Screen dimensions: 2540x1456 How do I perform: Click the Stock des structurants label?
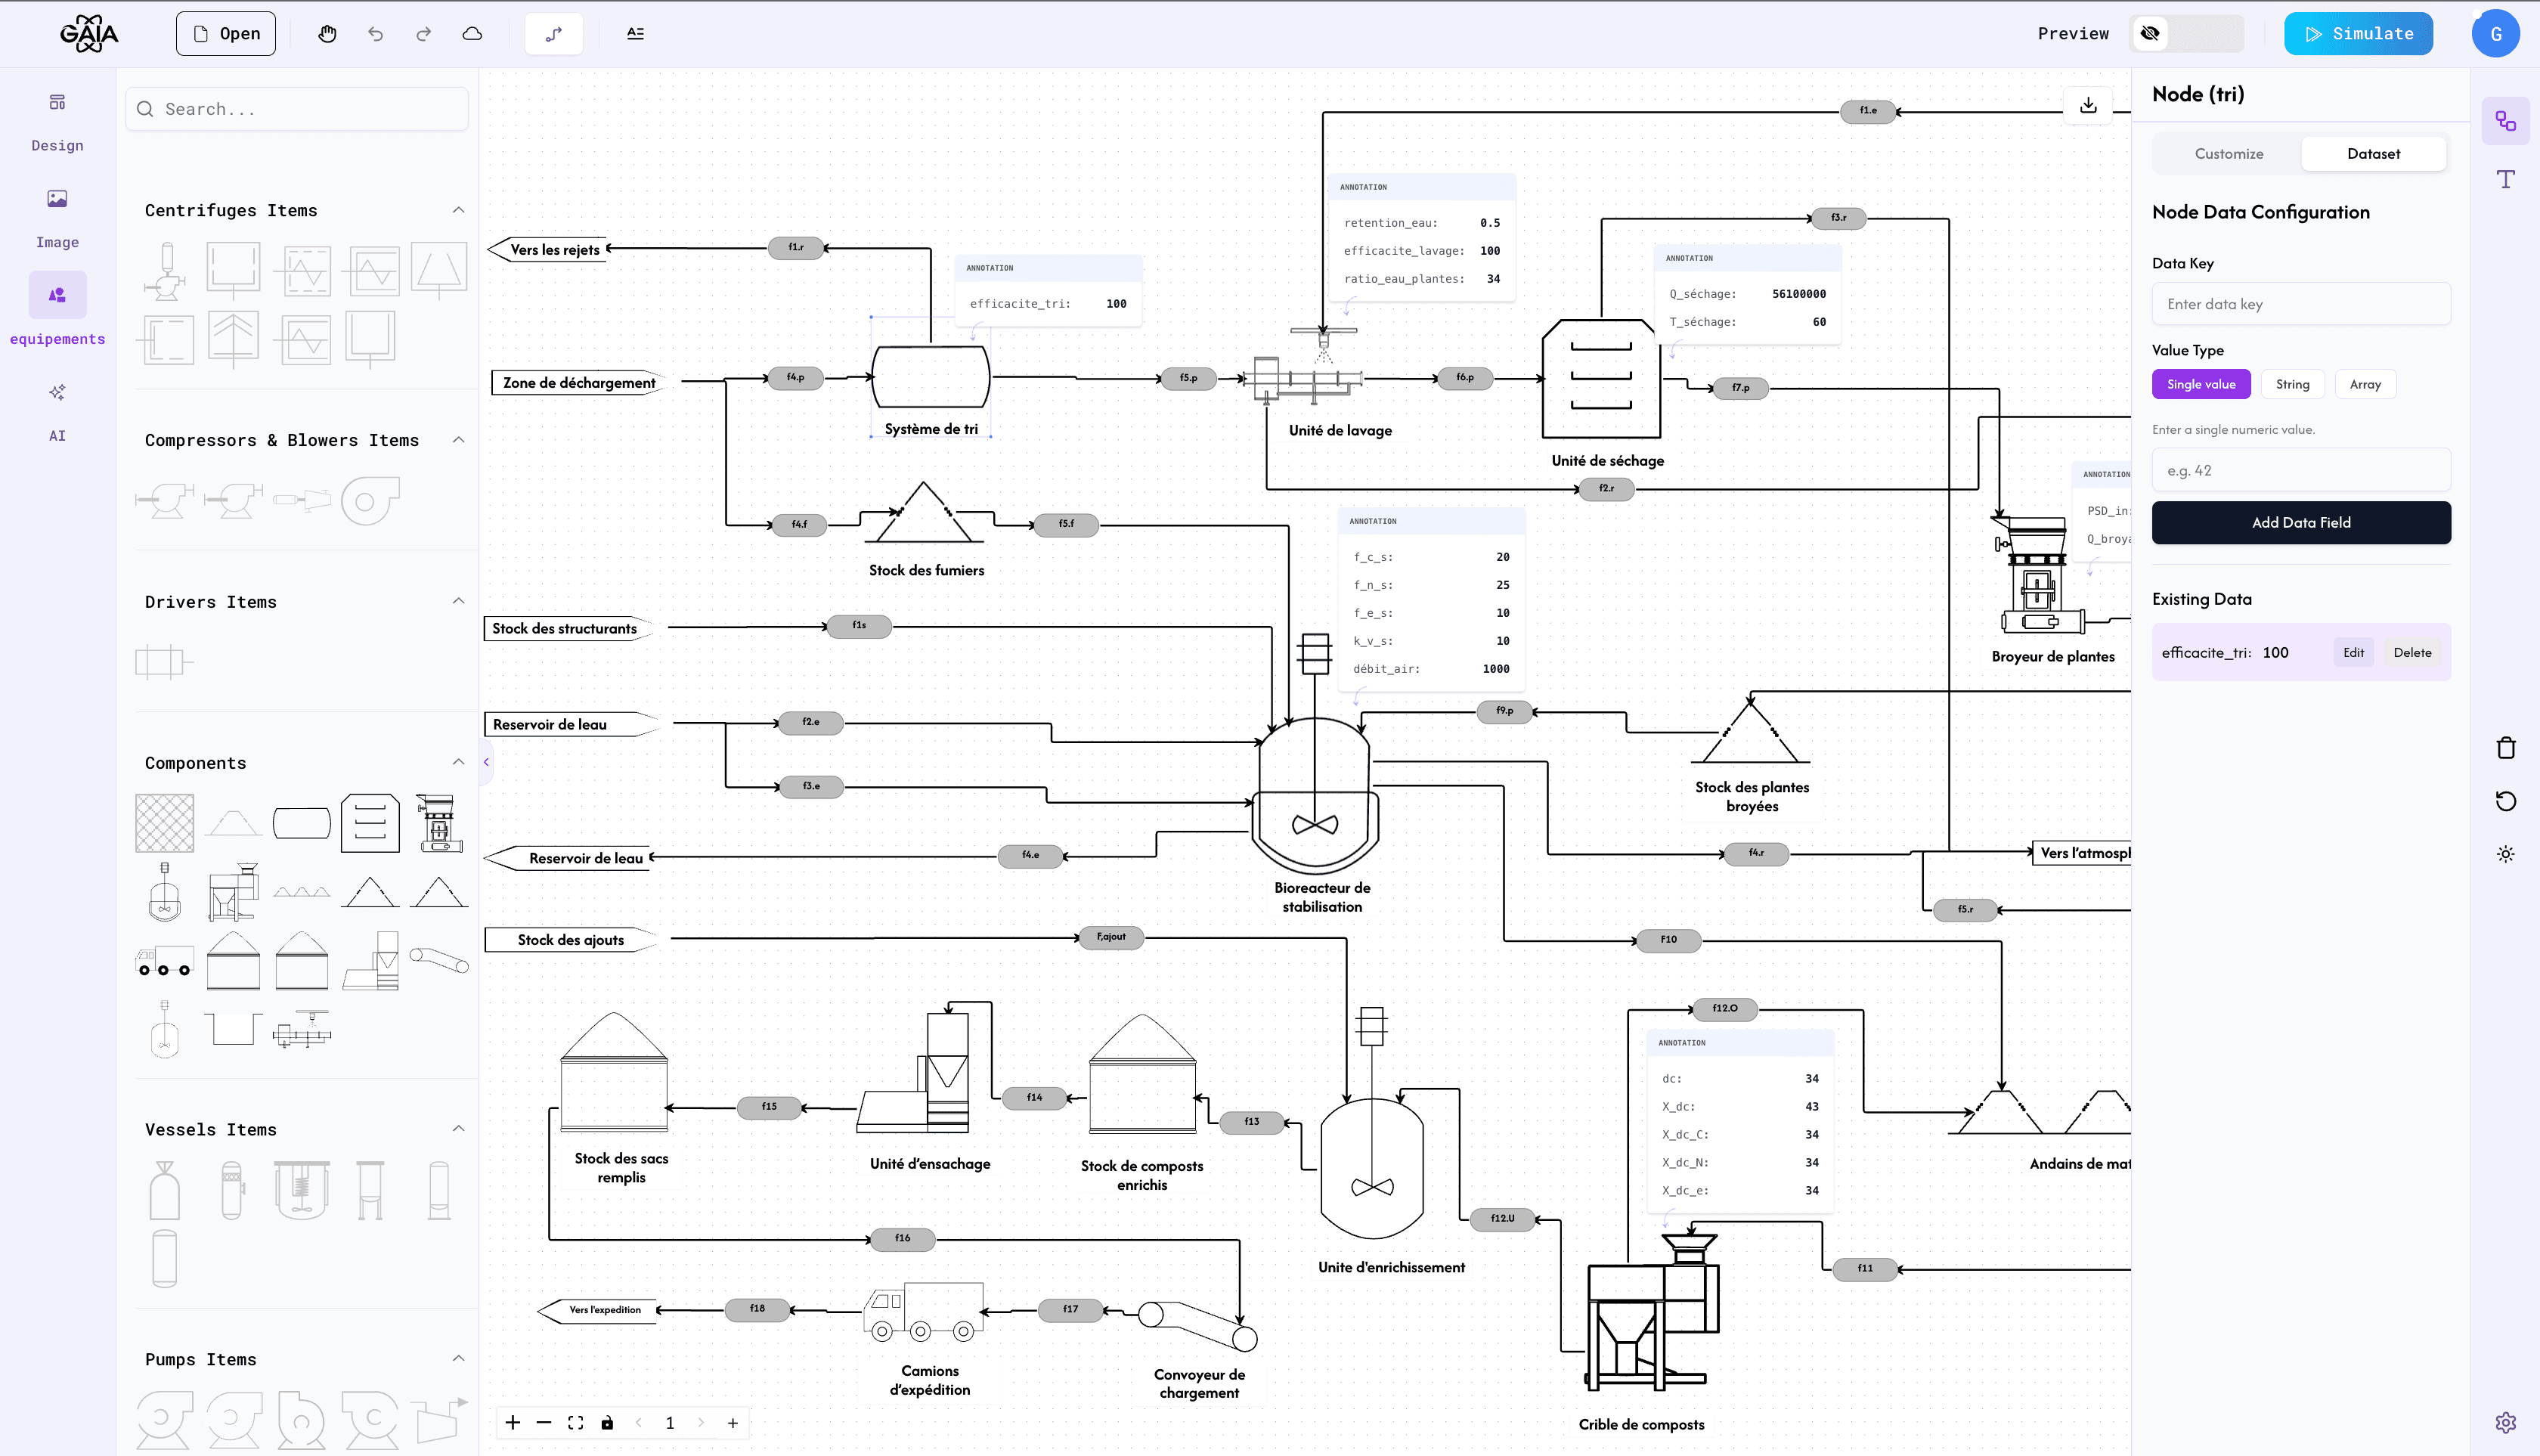[x=564, y=629]
